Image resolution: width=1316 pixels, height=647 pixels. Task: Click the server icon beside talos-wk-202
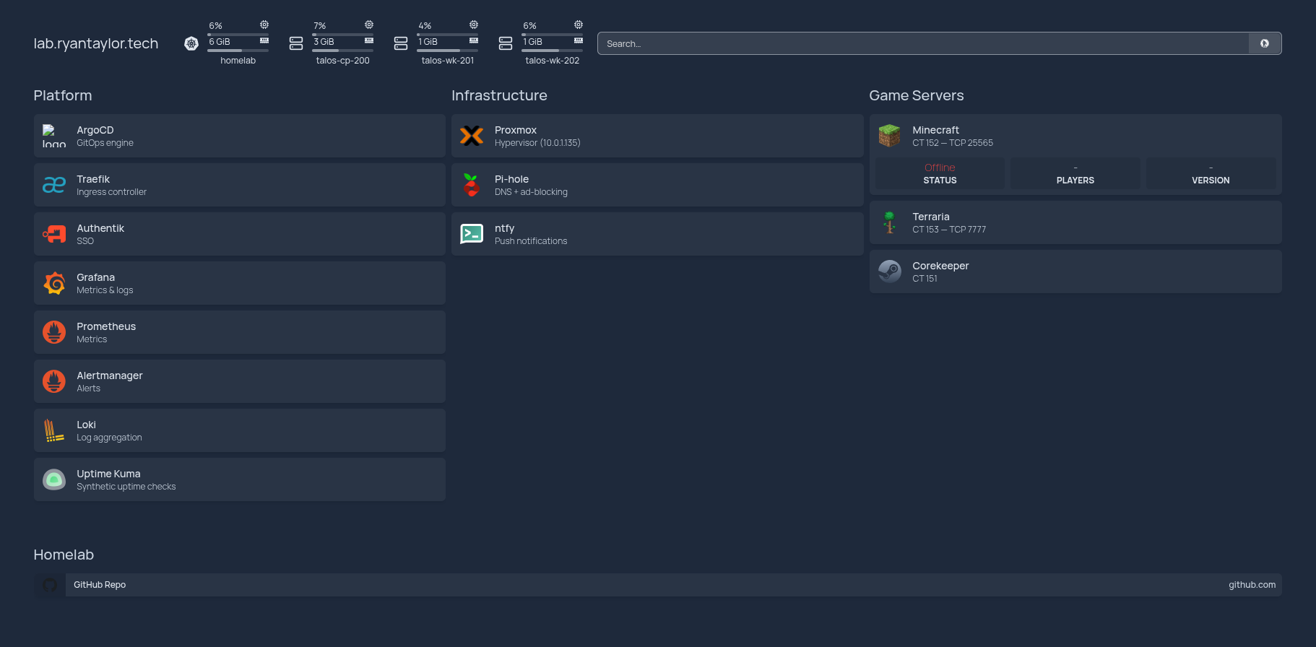506,43
